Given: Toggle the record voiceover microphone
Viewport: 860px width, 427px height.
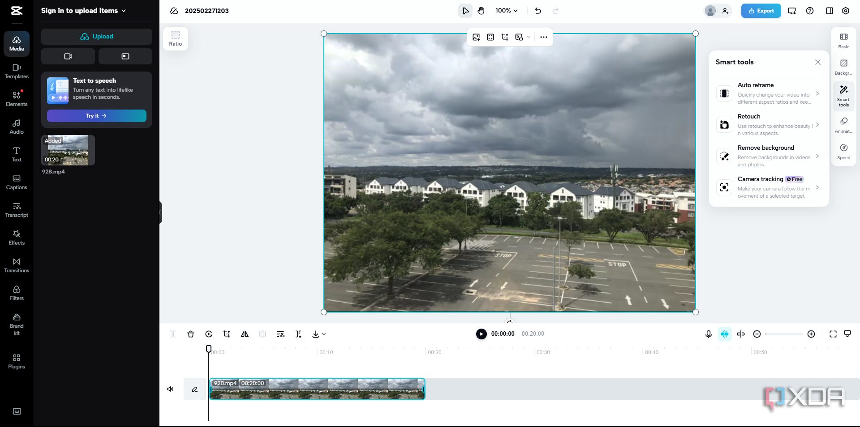Looking at the screenshot, I should pos(709,334).
